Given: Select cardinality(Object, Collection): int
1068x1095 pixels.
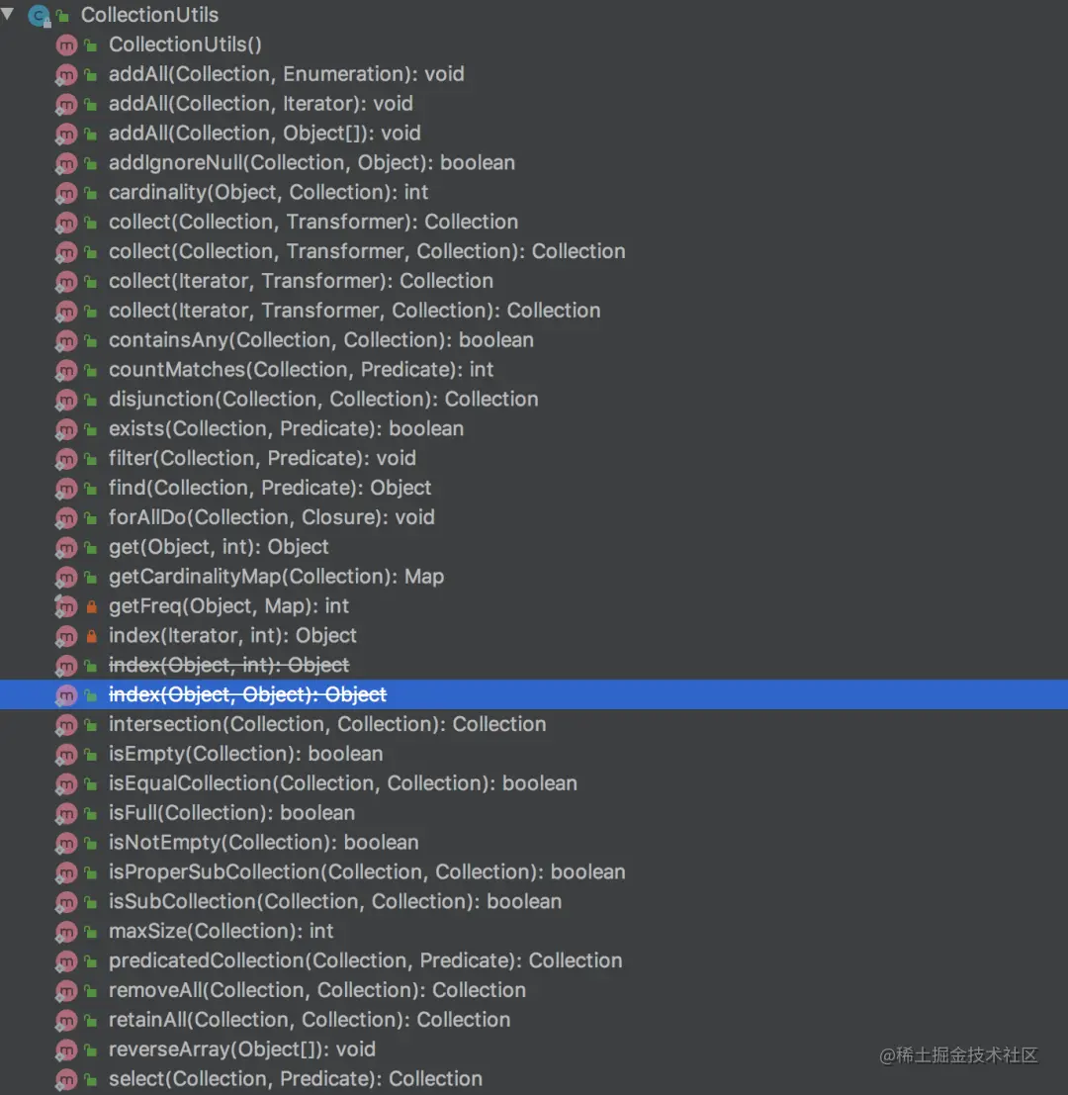Looking at the screenshot, I should point(268,192).
